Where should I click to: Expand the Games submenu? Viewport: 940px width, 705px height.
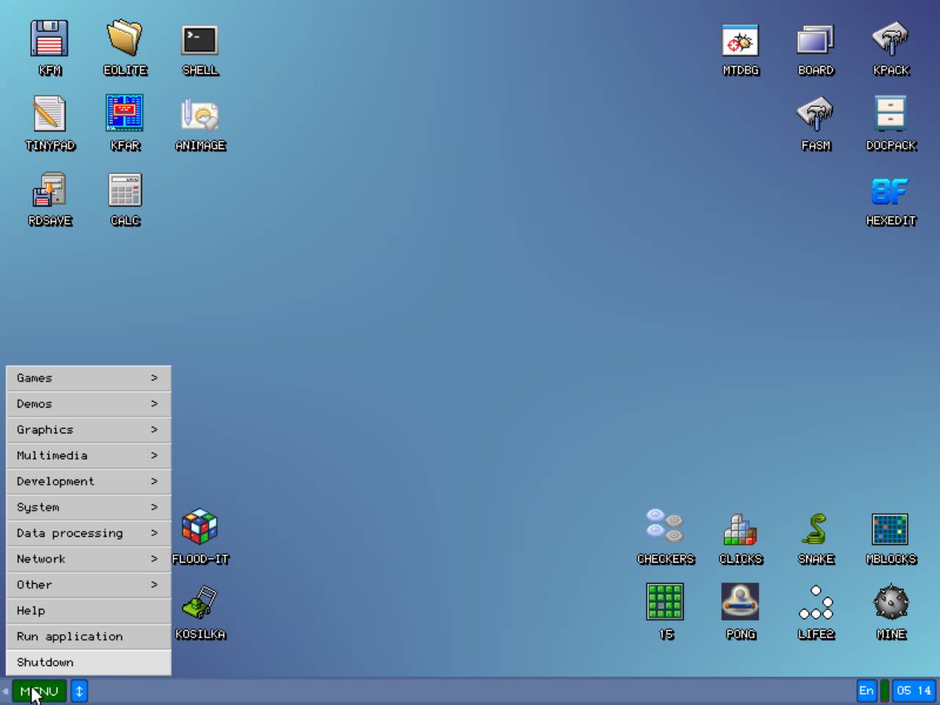pos(89,378)
